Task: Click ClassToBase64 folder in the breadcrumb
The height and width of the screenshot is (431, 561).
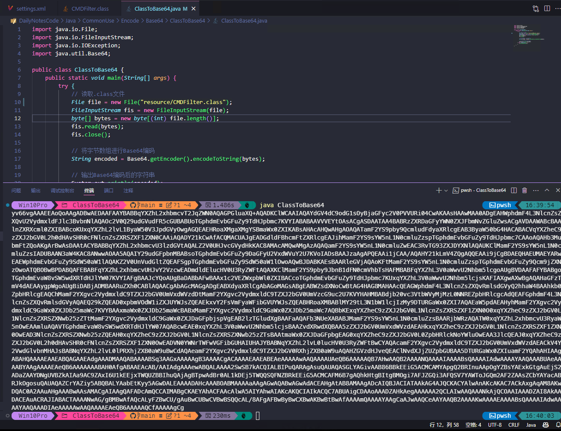Action: pos(187,20)
